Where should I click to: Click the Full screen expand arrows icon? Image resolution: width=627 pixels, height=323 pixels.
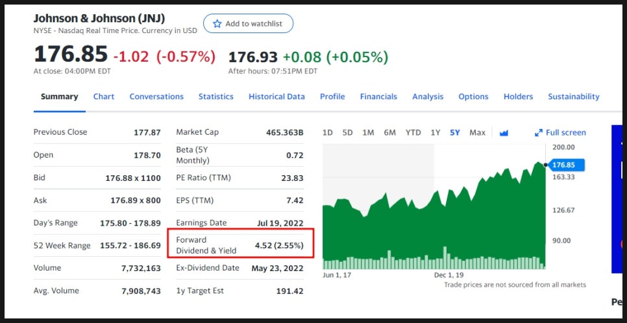539,133
